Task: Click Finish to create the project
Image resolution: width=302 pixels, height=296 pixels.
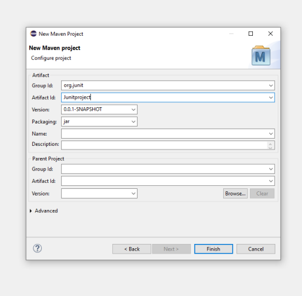Action: tap(213, 249)
